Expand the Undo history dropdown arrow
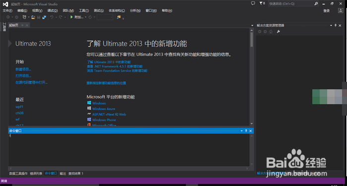The width and height of the screenshot is (347, 186). (56, 17)
